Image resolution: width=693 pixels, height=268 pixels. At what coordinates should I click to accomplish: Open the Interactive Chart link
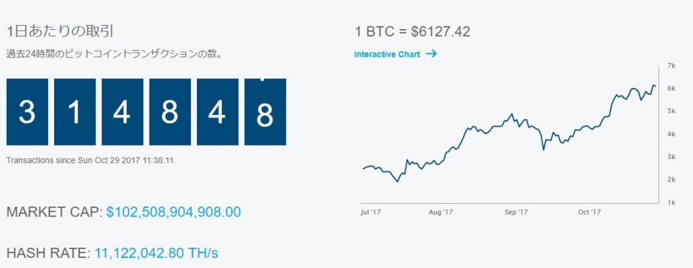tap(387, 54)
